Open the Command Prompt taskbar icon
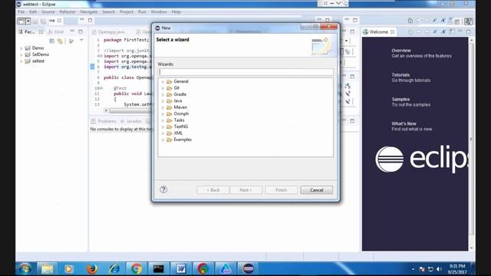Image resolution: width=491 pixels, height=276 pixels. pyautogui.click(x=159, y=269)
